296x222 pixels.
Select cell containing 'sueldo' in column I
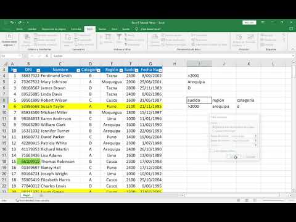click(199, 100)
